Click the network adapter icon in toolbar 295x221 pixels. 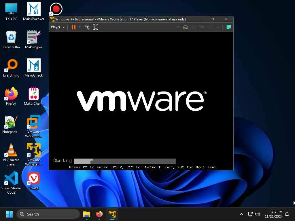tap(202, 27)
